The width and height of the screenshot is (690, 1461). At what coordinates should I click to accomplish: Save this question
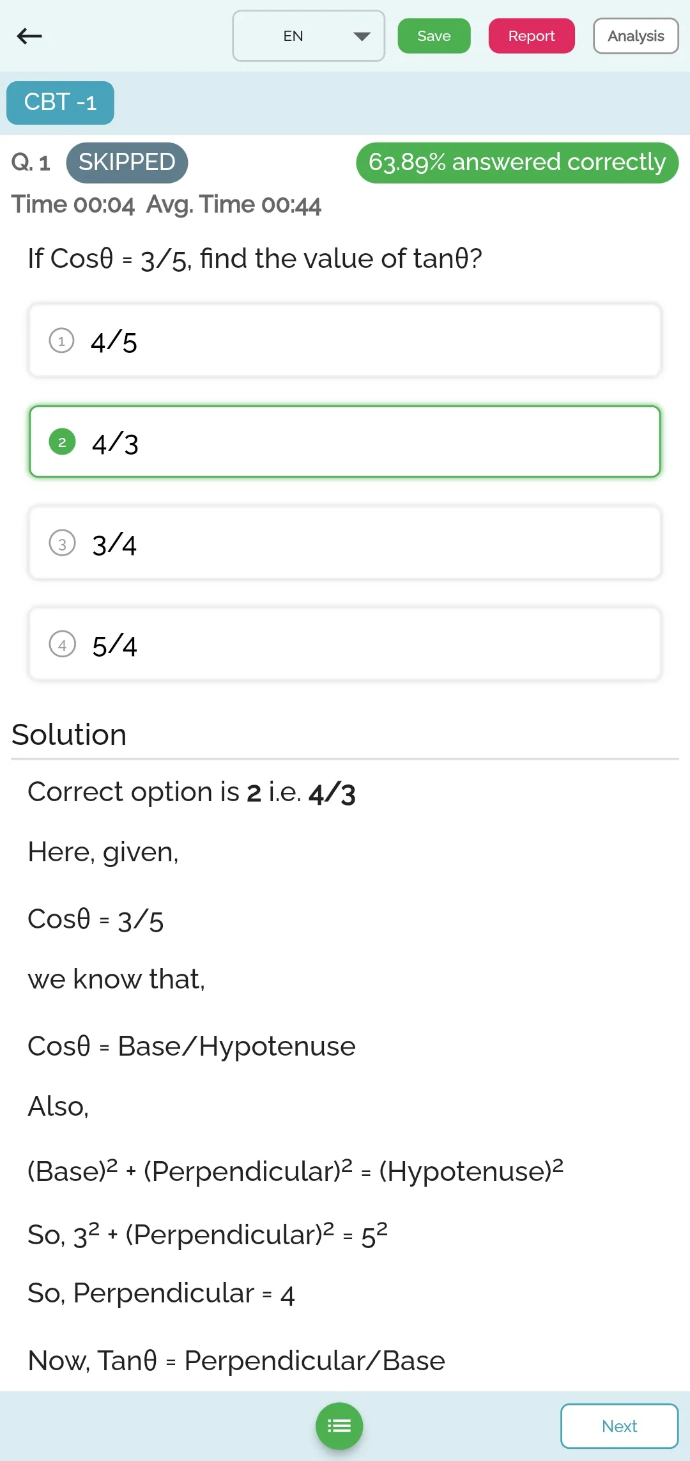click(434, 36)
